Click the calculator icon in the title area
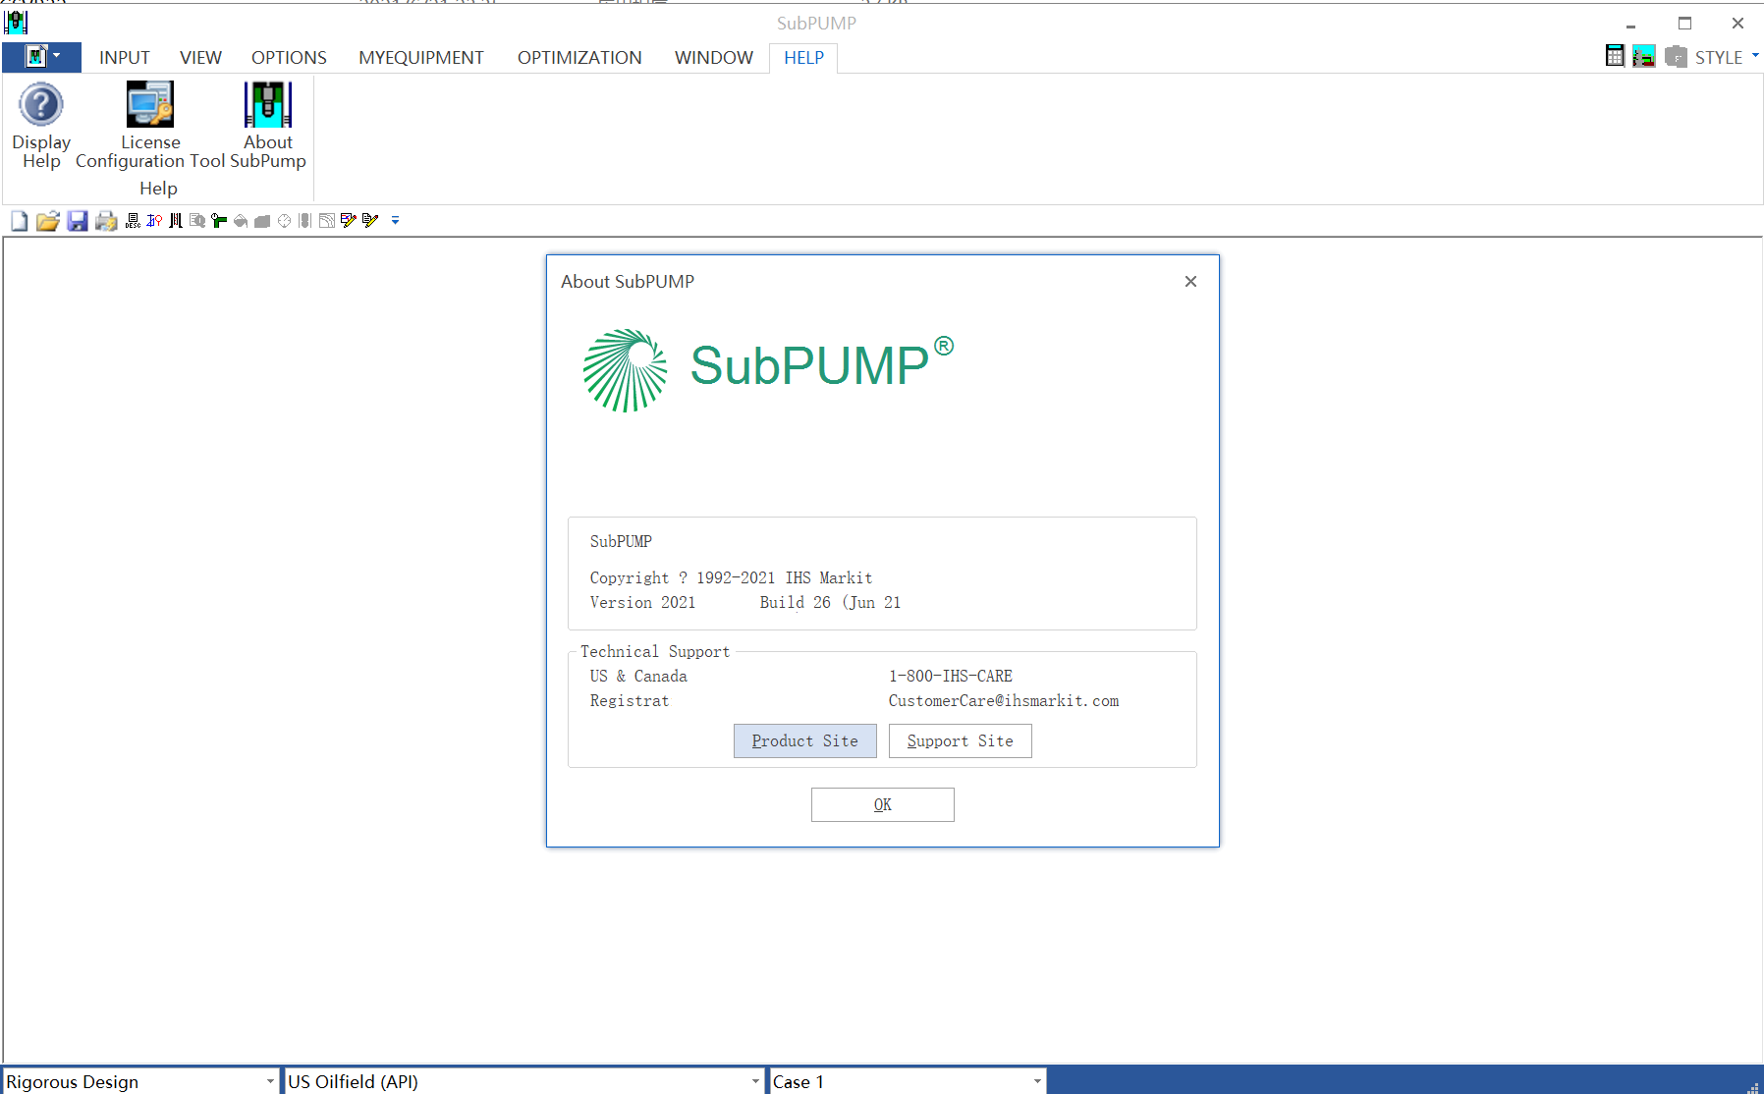 point(1615,56)
